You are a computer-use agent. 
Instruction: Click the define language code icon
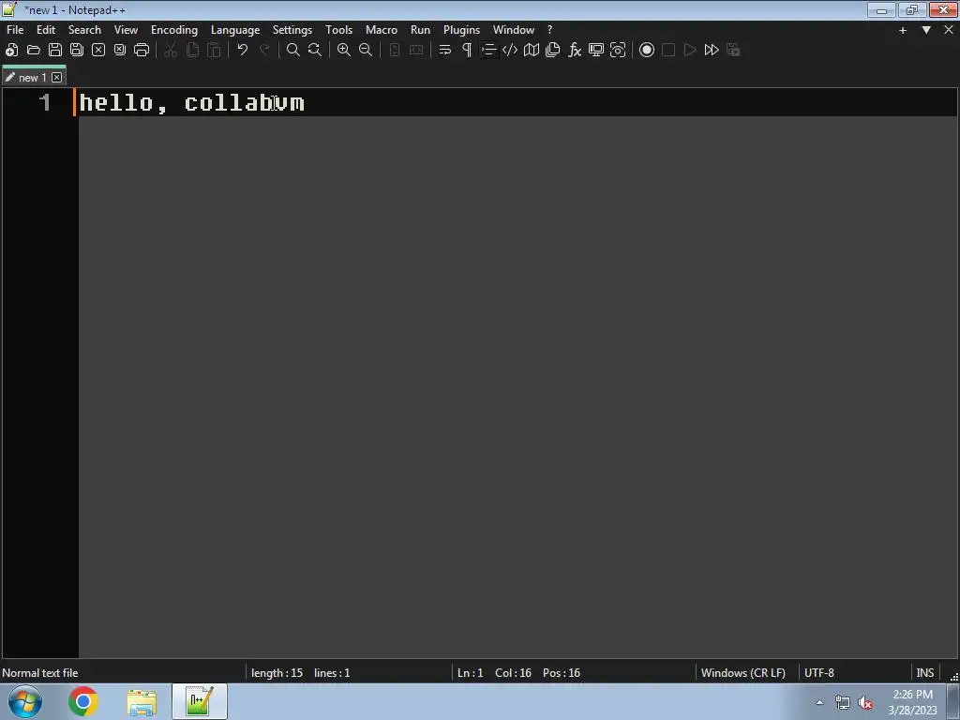(x=510, y=51)
